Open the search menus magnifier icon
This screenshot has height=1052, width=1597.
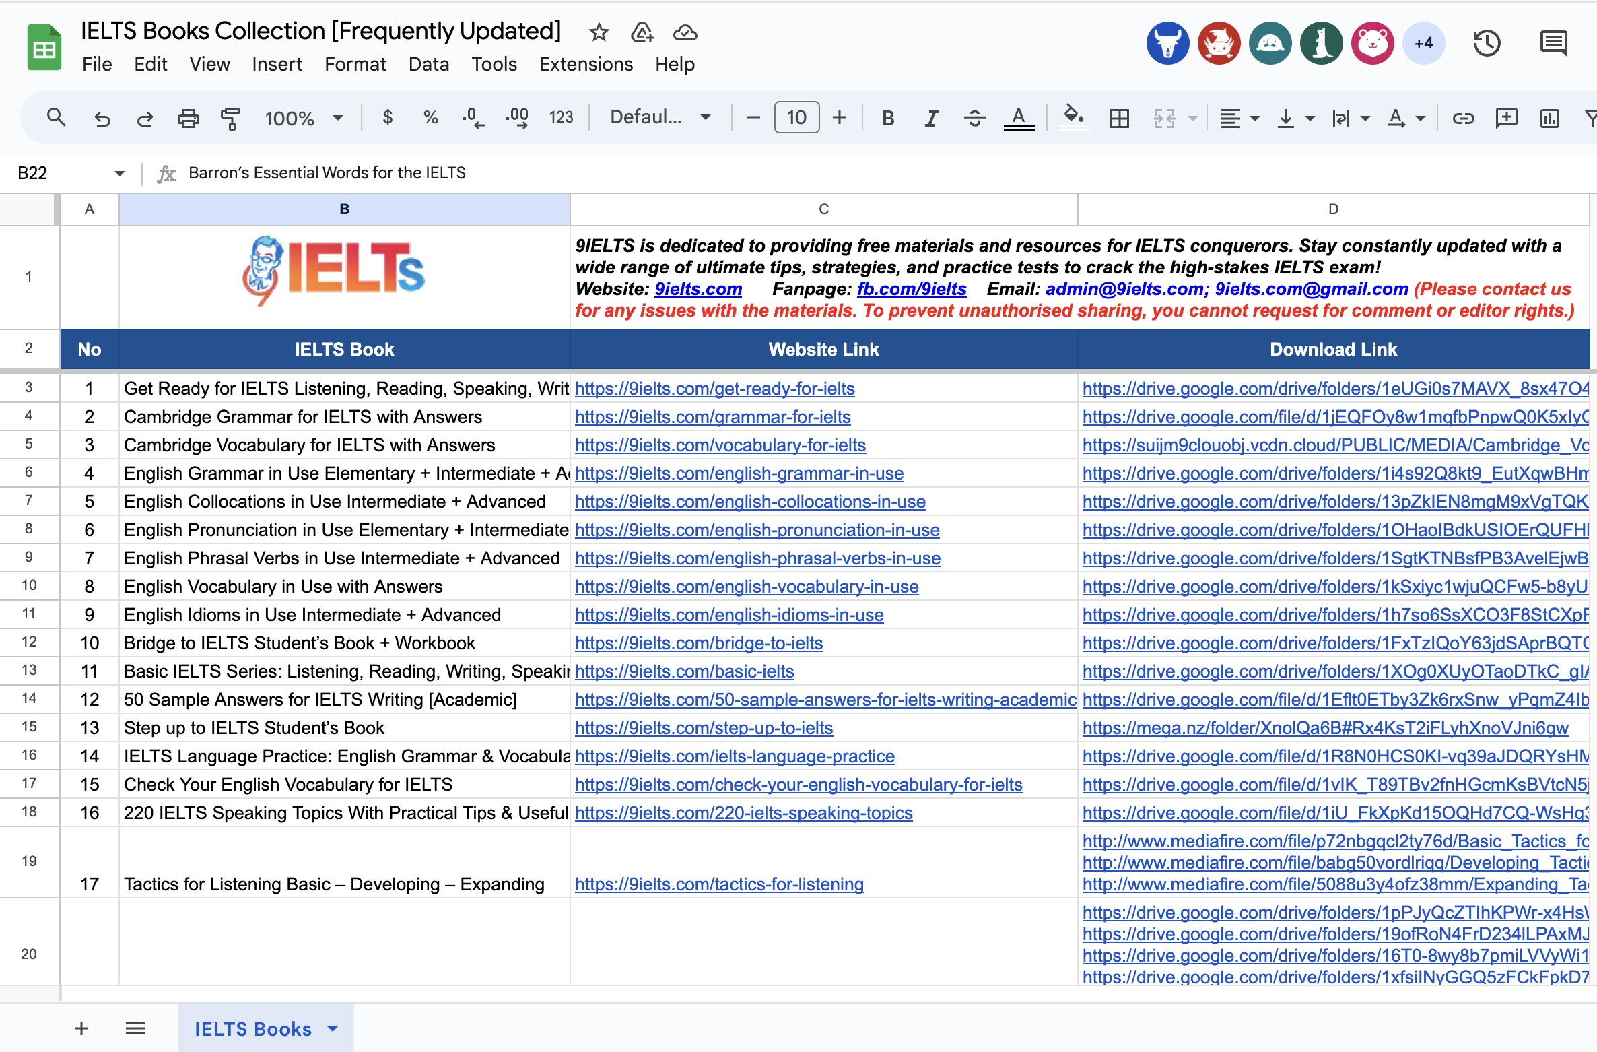[x=57, y=118]
